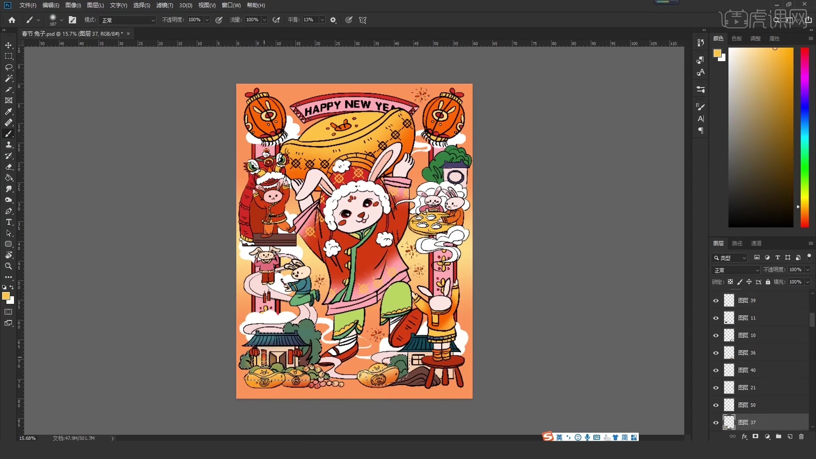Open the 窗口(W) menu
This screenshot has width=816, height=459.
click(x=231, y=5)
